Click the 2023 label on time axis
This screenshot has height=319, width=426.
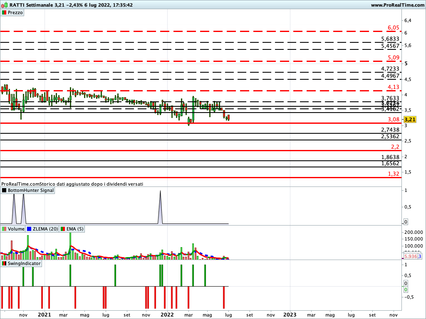point(290,314)
